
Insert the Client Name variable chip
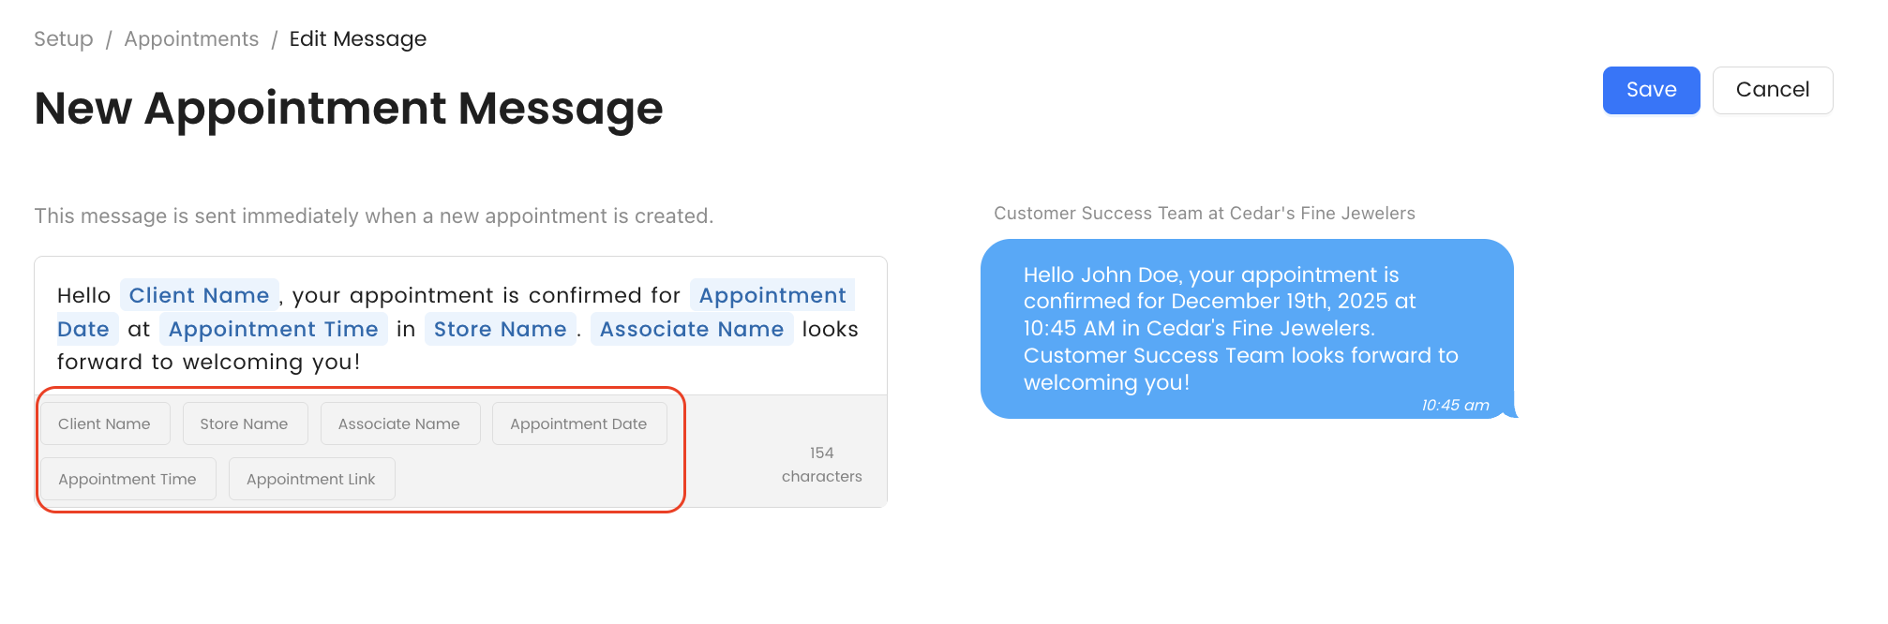pos(104,423)
